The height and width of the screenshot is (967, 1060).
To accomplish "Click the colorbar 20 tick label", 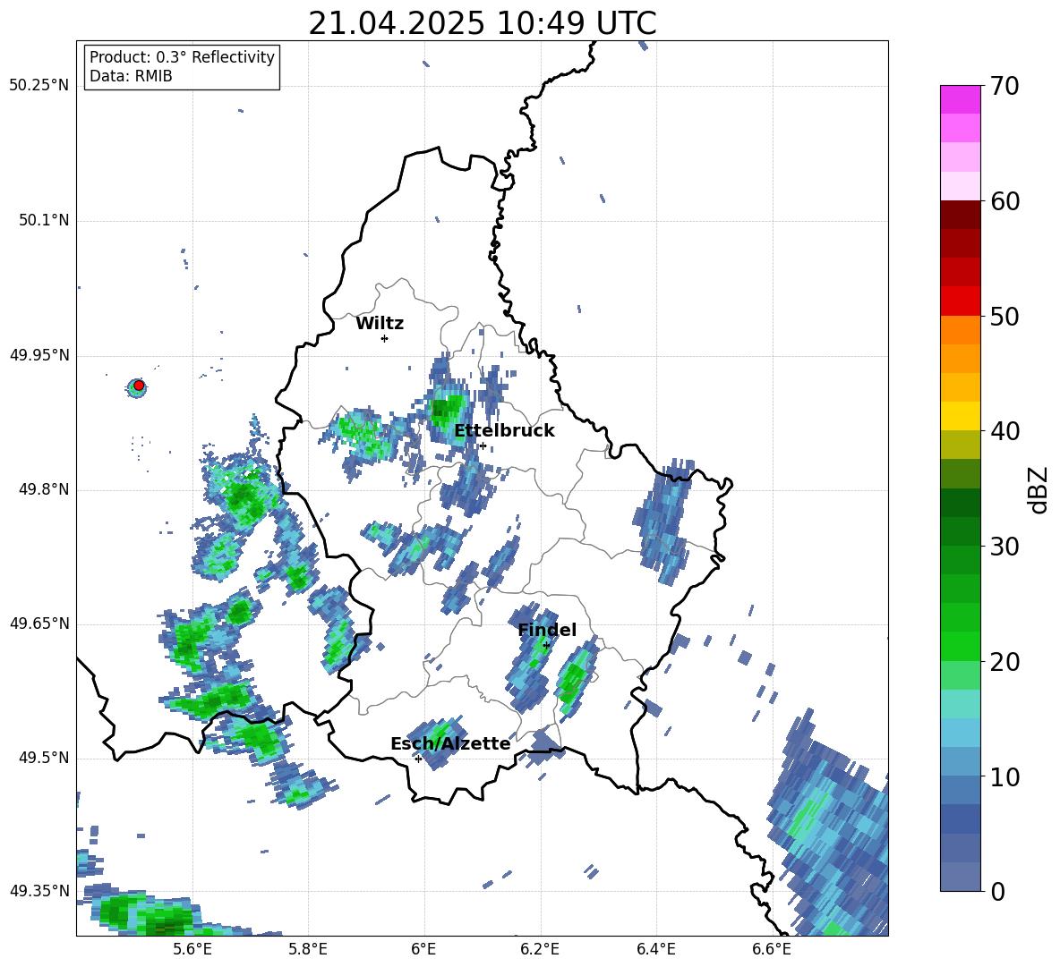I will tap(1004, 662).
